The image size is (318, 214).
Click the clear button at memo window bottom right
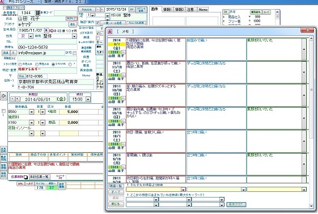(236, 204)
